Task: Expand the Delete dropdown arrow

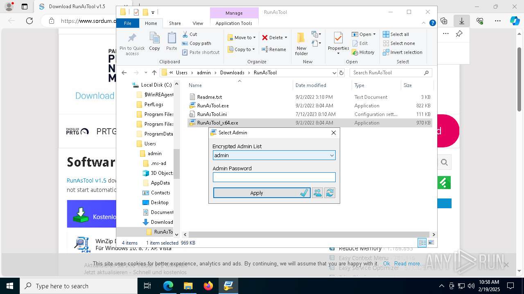Action: click(286, 38)
